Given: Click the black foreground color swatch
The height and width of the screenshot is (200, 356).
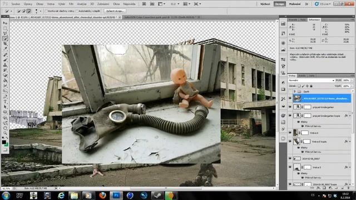Looking at the screenshot, I should point(4,142).
